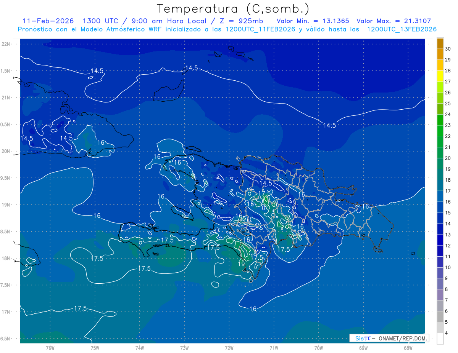Click the '70W' longitude axis label
The height and width of the screenshot is (353, 458).
(x=319, y=348)
